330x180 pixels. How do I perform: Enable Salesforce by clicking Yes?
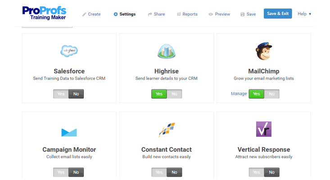pyautogui.click(x=61, y=94)
